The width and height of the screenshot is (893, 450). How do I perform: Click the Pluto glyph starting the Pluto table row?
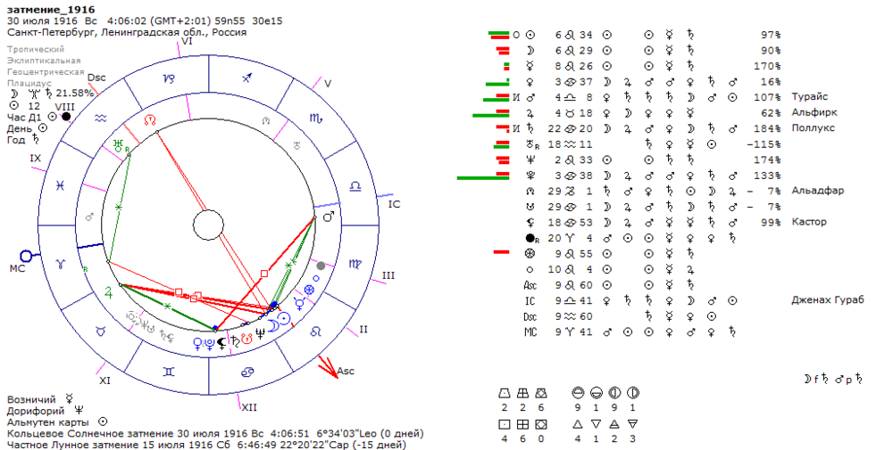pyautogui.click(x=530, y=176)
